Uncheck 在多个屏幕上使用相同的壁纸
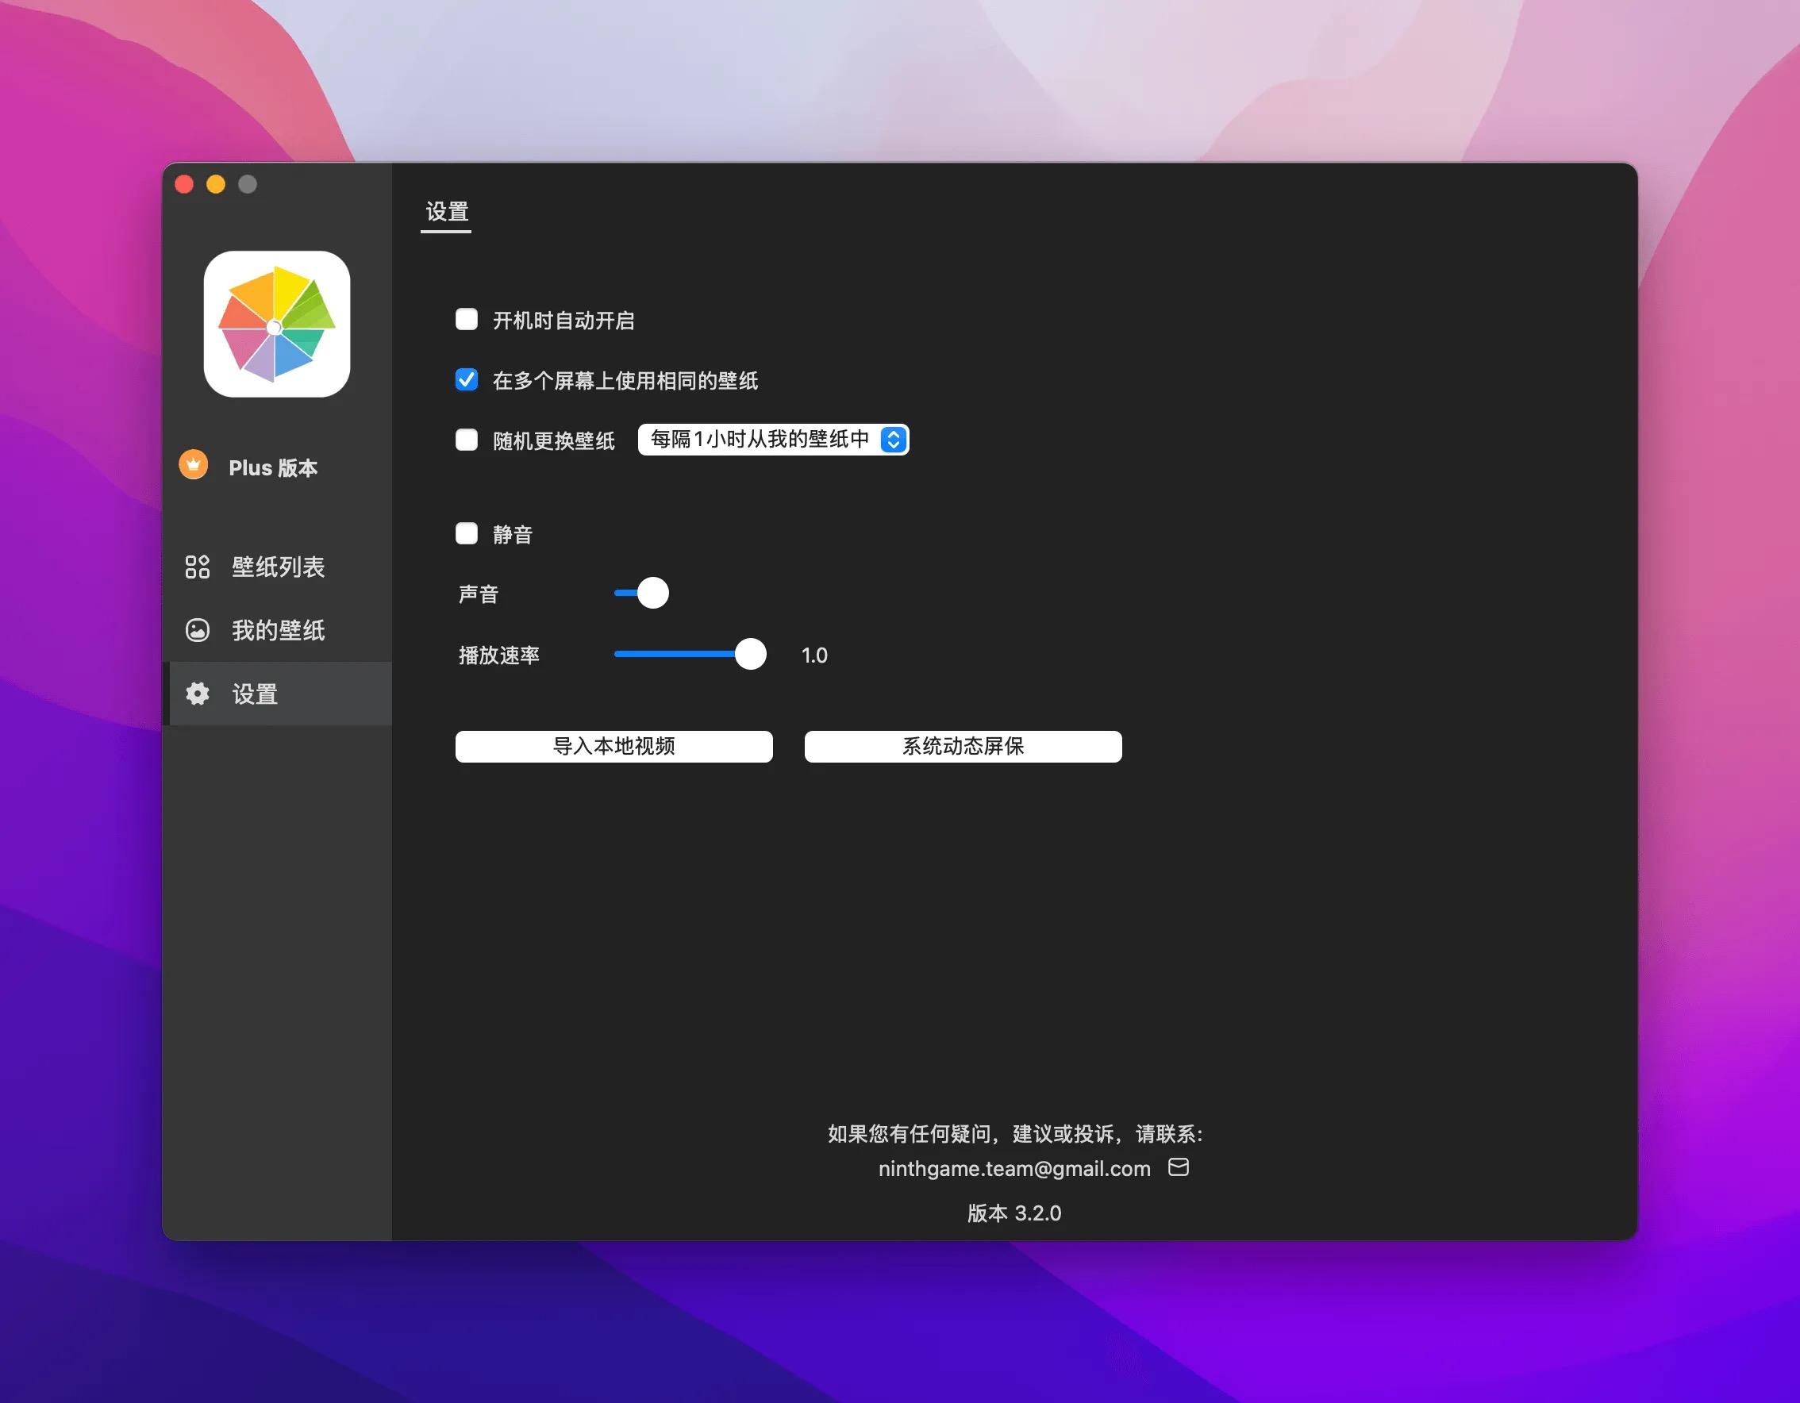Screen dimensions: 1800x1403 (x=467, y=380)
